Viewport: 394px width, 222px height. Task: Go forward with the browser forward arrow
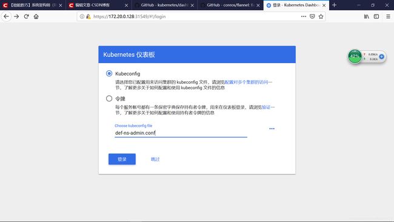point(16,16)
